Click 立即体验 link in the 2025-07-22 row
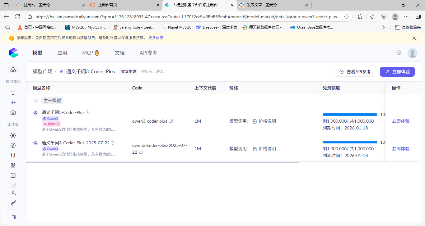This screenshot has height=226, width=425. point(401,149)
